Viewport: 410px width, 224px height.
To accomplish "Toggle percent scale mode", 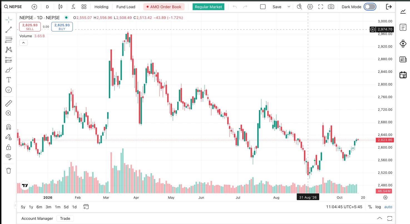I will point(370,207).
